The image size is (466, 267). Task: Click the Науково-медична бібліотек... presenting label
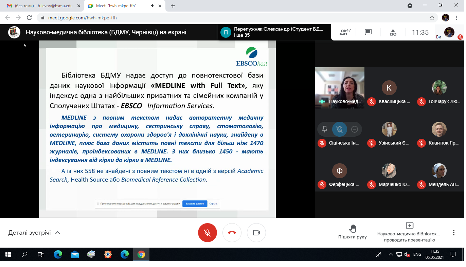point(409,237)
